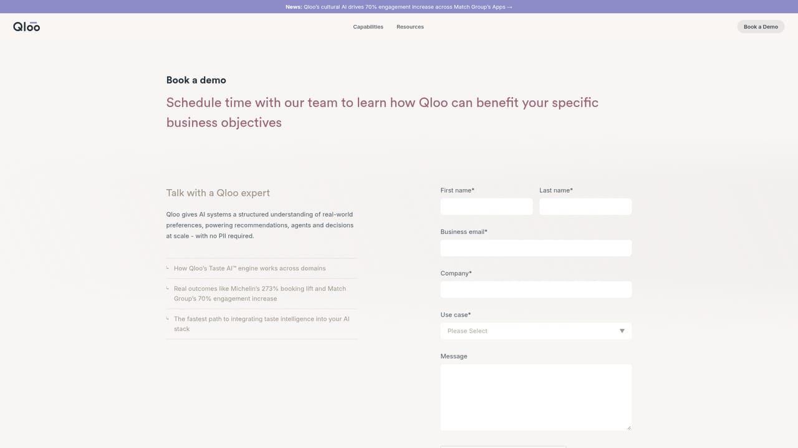Viewport: 798px width, 448px height.
Task: Click the 'Talk with a Qloo expert' heading
Action: click(218, 193)
